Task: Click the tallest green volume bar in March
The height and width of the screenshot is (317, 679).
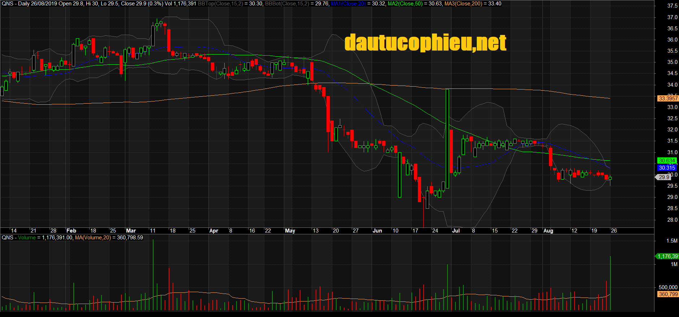Action: pos(153,274)
